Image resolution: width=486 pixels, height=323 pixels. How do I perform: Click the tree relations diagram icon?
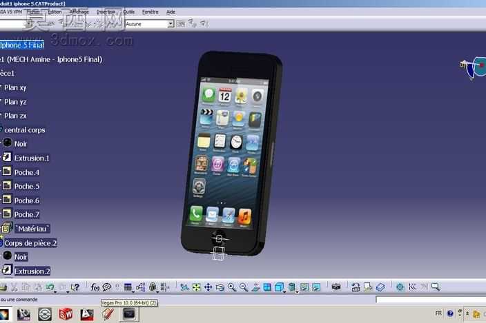pyautogui.click(x=140, y=287)
